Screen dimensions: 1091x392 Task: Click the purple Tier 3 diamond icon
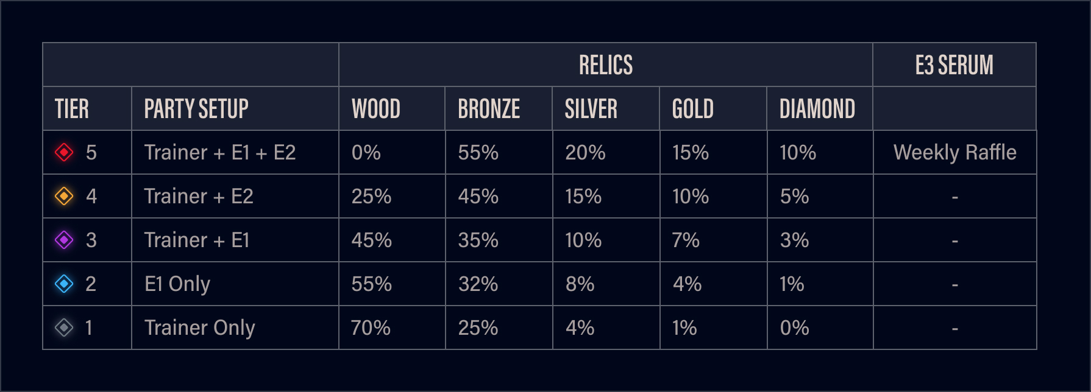pyautogui.click(x=64, y=240)
